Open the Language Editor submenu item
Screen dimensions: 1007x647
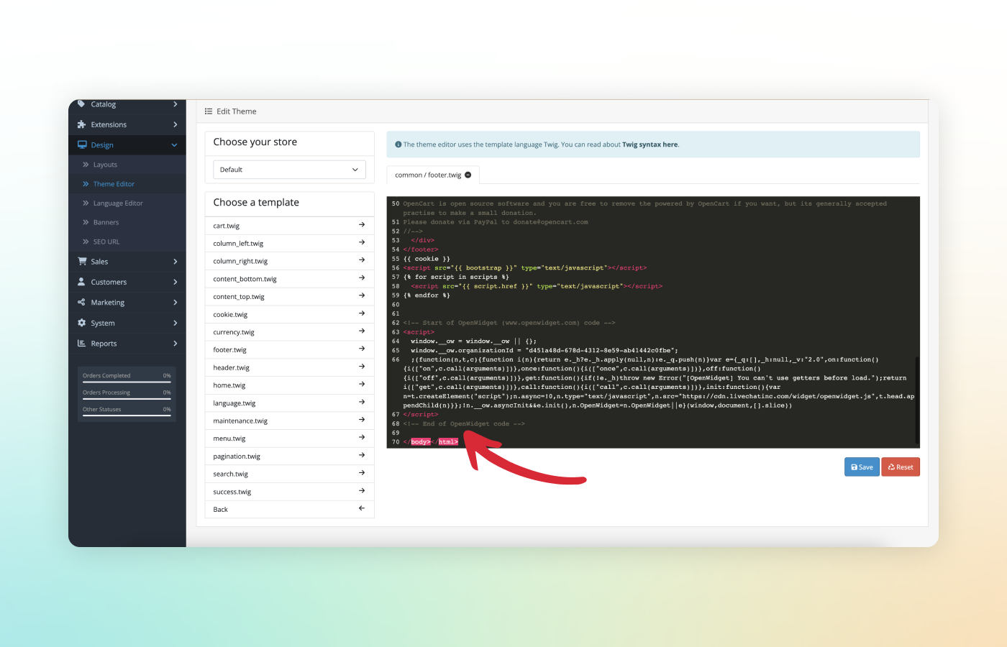(x=127, y=203)
